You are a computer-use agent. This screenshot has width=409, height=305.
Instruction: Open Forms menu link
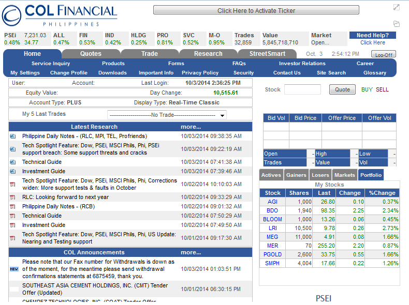coord(176,63)
